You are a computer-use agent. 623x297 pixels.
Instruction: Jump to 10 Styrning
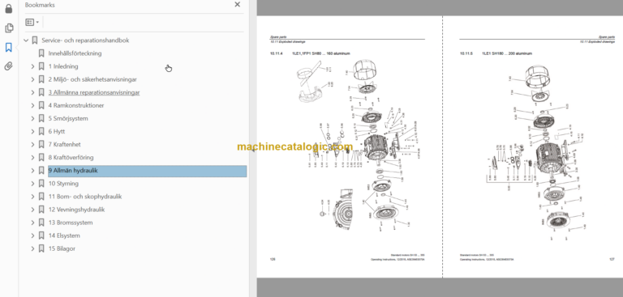[x=63, y=184]
